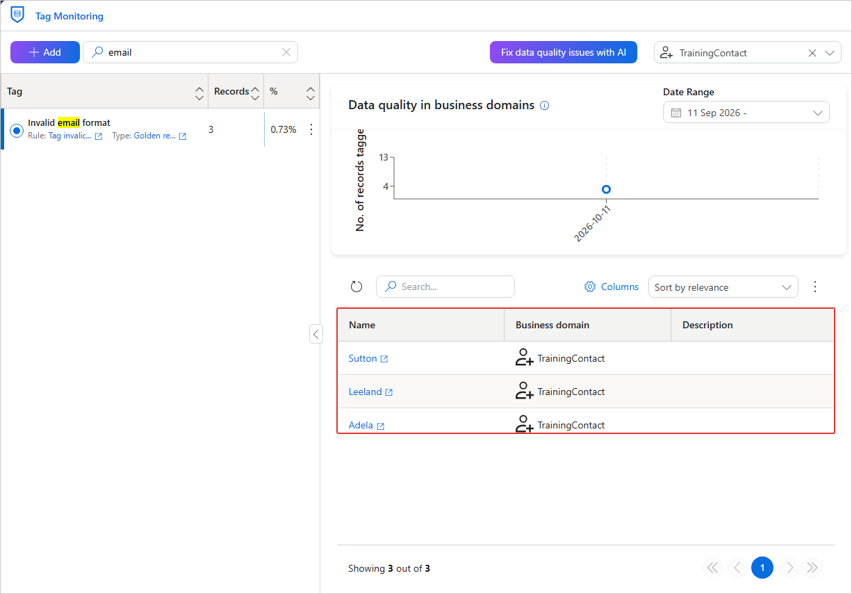The image size is (852, 594).
Task: Go to the first page
Action: pyautogui.click(x=712, y=568)
